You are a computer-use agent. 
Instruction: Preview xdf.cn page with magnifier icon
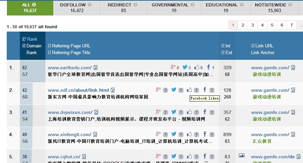[113, 90]
